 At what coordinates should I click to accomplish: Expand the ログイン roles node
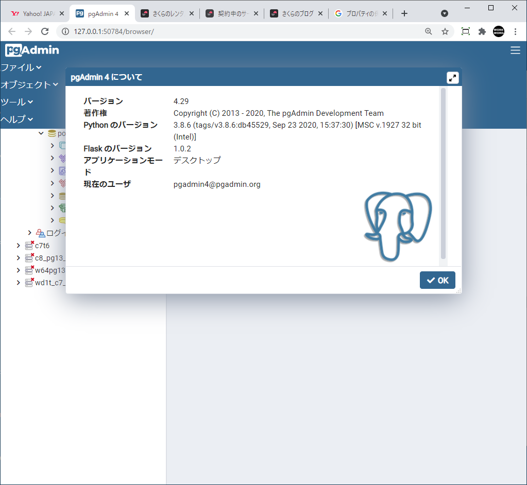click(x=29, y=233)
